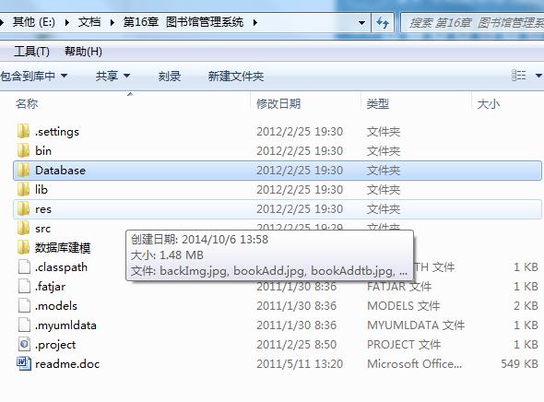Select the 数据库建模 folder name
Viewport: 544px width, 402px height.
(63, 248)
